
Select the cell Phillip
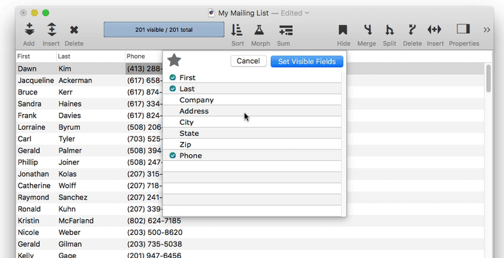point(28,162)
